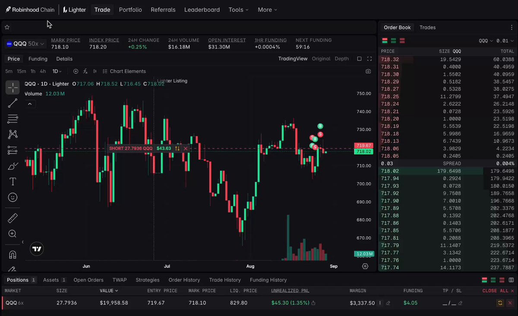Switch chart to Original view

click(321, 59)
